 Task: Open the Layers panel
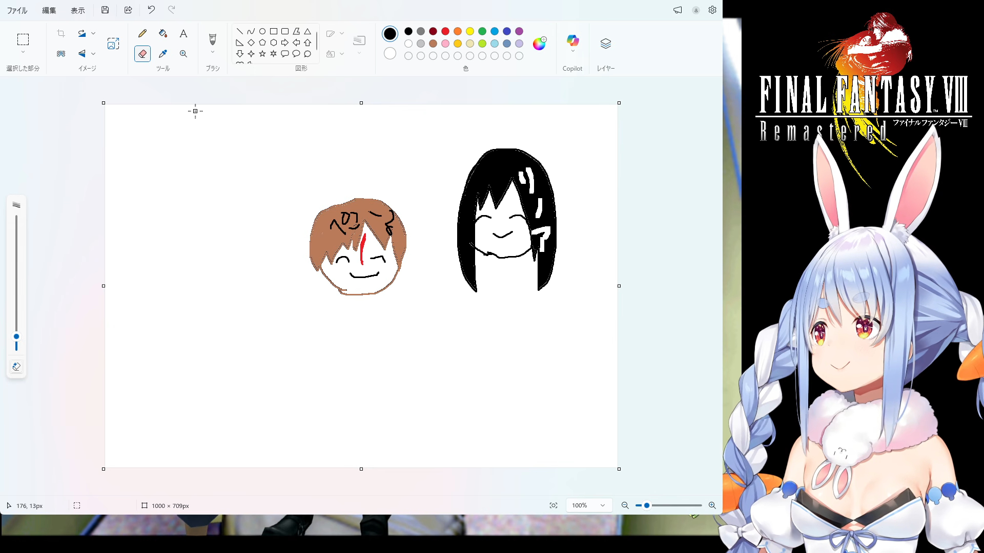605,44
